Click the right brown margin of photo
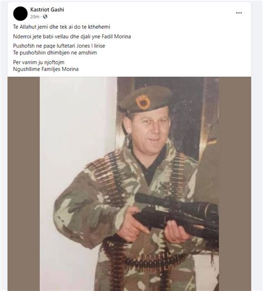 pos(235,184)
